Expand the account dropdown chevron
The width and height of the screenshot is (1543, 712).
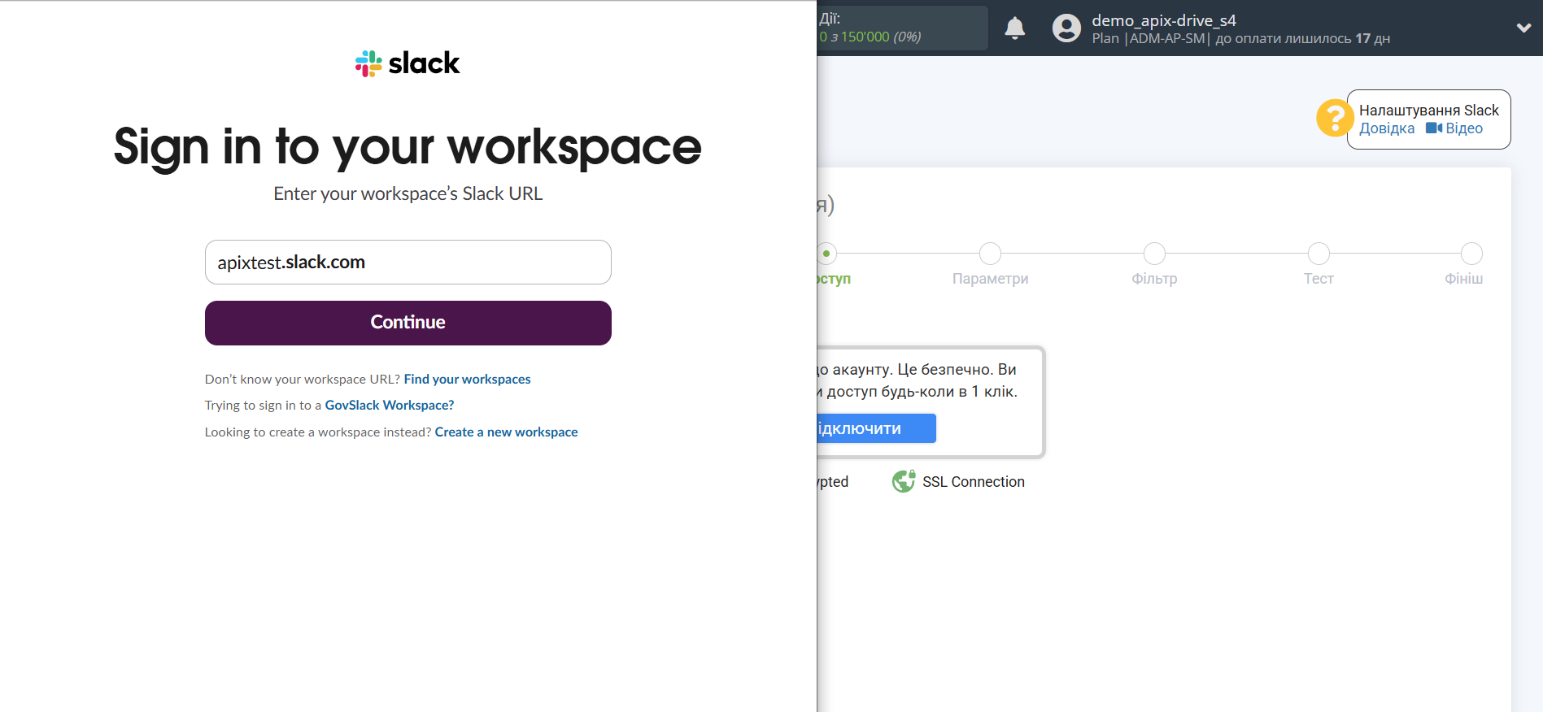coord(1523,28)
